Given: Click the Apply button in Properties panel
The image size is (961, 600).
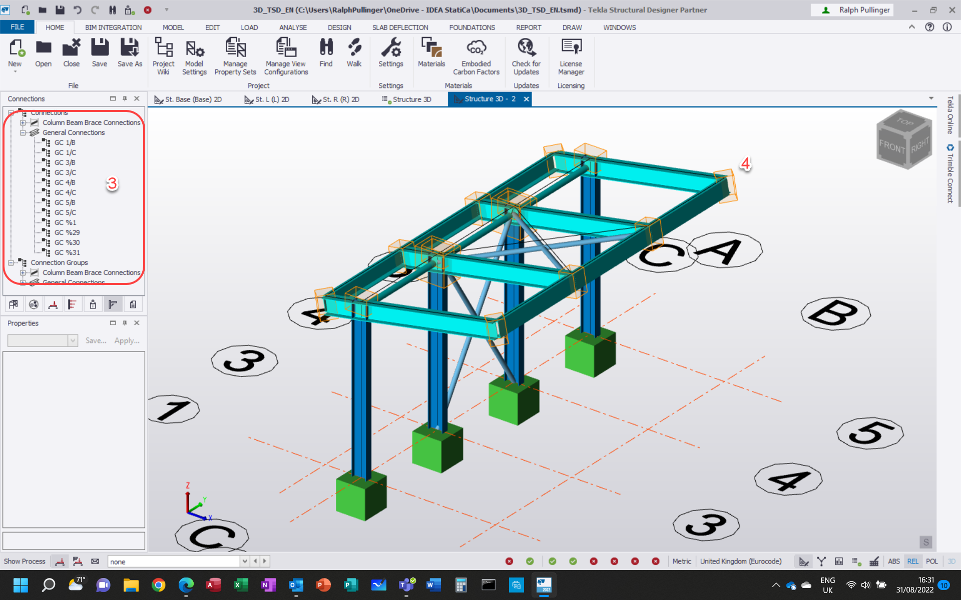Looking at the screenshot, I should coord(127,340).
